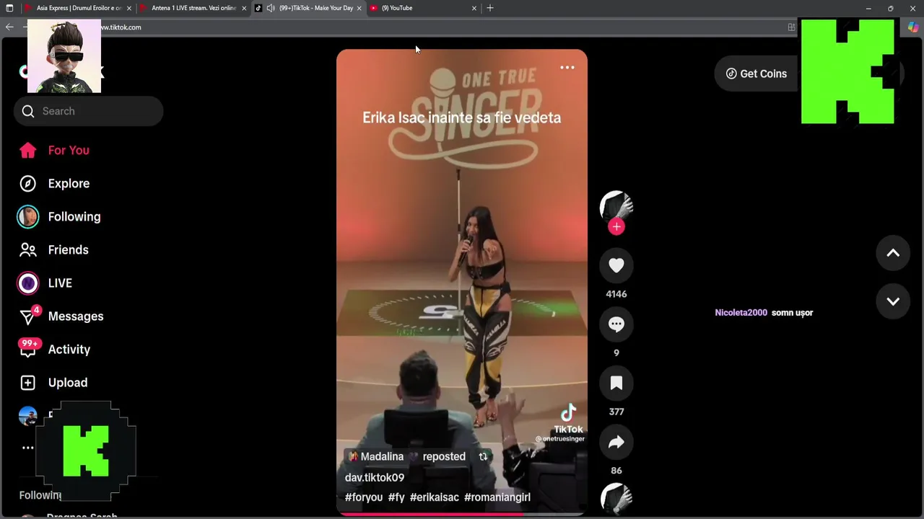This screenshot has height=519, width=924.
Task: Bookmark the video to favorites
Action: pos(616,383)
